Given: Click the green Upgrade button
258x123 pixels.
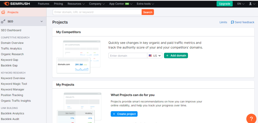Looking at the screenshot, I should [x=225, y=4].
